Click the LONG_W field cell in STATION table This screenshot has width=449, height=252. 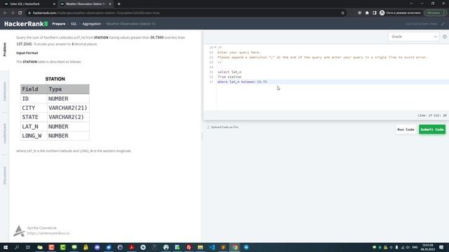coord(34,136)
